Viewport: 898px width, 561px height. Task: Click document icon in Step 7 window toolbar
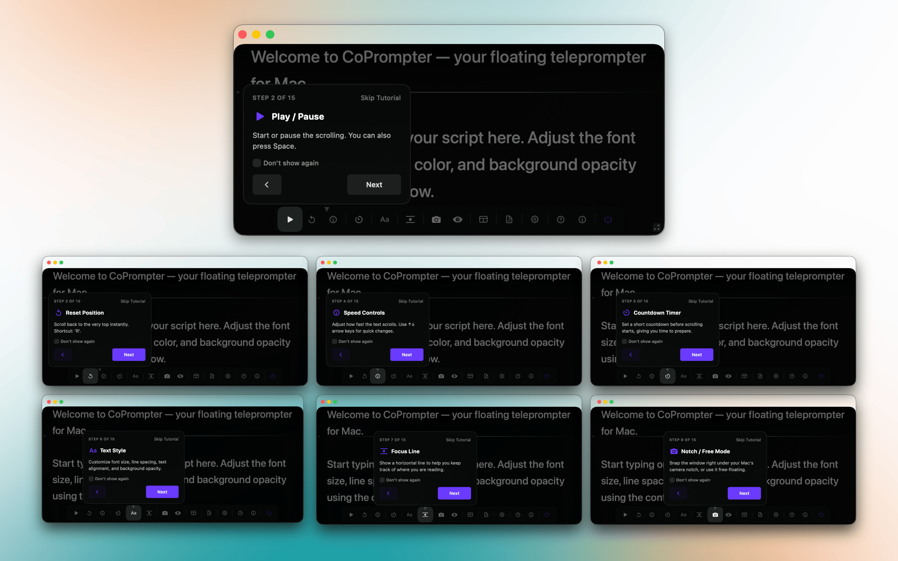pos(486,515)
